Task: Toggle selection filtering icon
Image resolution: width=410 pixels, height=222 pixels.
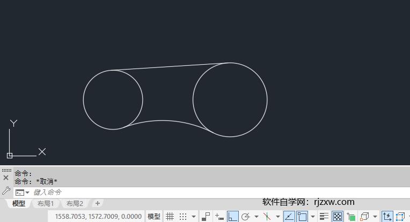Action: point(400,217)
